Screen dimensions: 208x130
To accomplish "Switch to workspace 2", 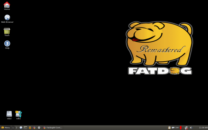I will 16,128.
